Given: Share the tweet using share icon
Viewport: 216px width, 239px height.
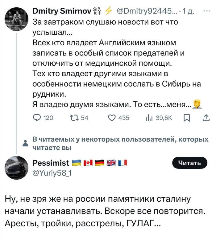Looking at the screenshot, I should coord(206,118).
